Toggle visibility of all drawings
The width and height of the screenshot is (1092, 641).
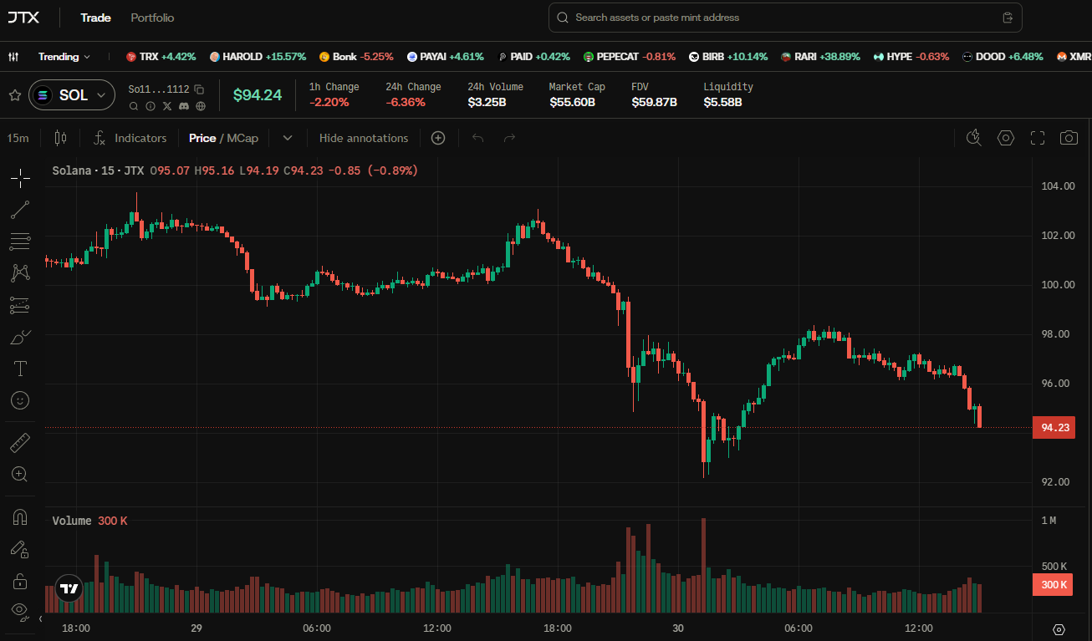point(20,610)
